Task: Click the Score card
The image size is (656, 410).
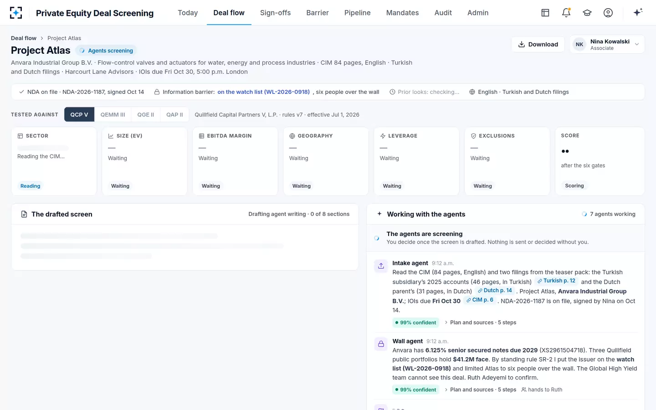Action: click(600, 161)
